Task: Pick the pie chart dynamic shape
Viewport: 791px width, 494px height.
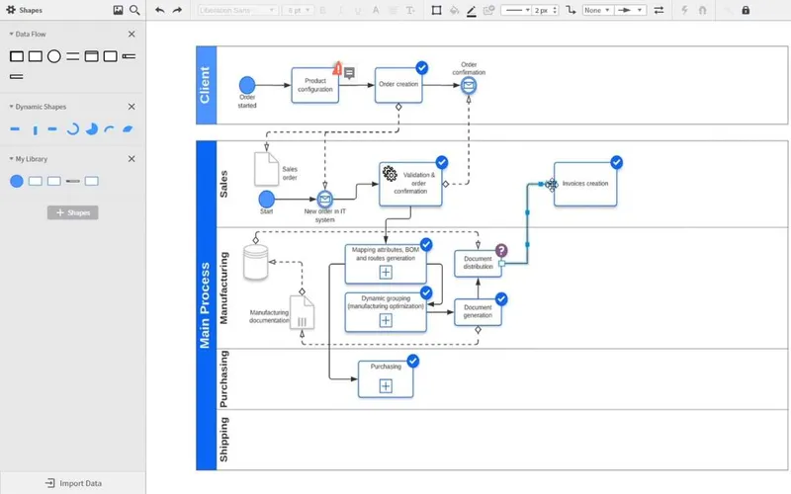Action: pyautogui.click(x=91, y=129)
